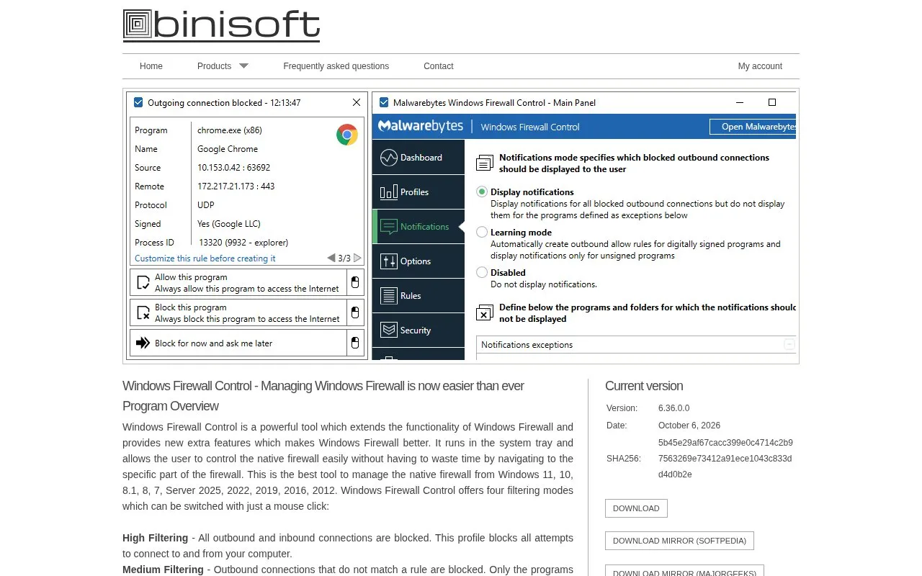Click the Rules list icon
Image resolution: width=922 pixels, height=576 pixels.
pos(389,296)
